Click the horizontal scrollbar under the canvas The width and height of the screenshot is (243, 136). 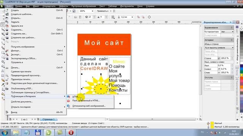tap(152, 119)
